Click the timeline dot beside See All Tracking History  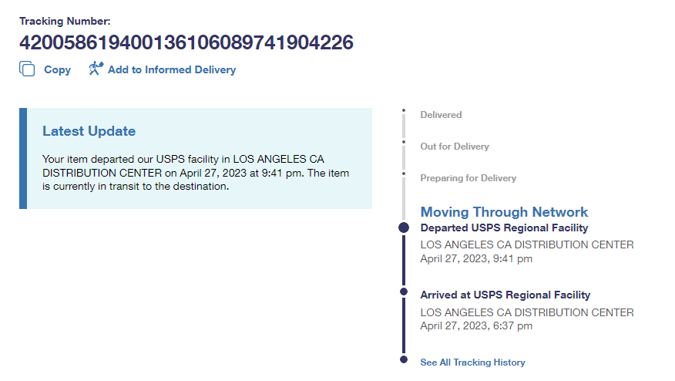(403, 359)
